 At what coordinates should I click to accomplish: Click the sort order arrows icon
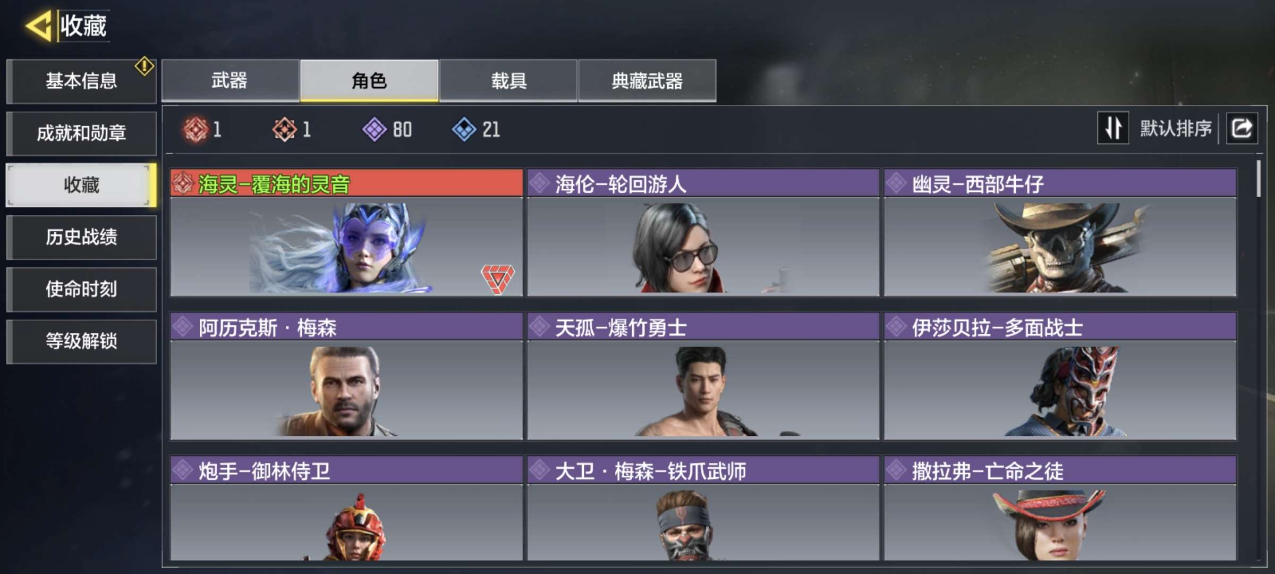click(x=1113, y=128)
